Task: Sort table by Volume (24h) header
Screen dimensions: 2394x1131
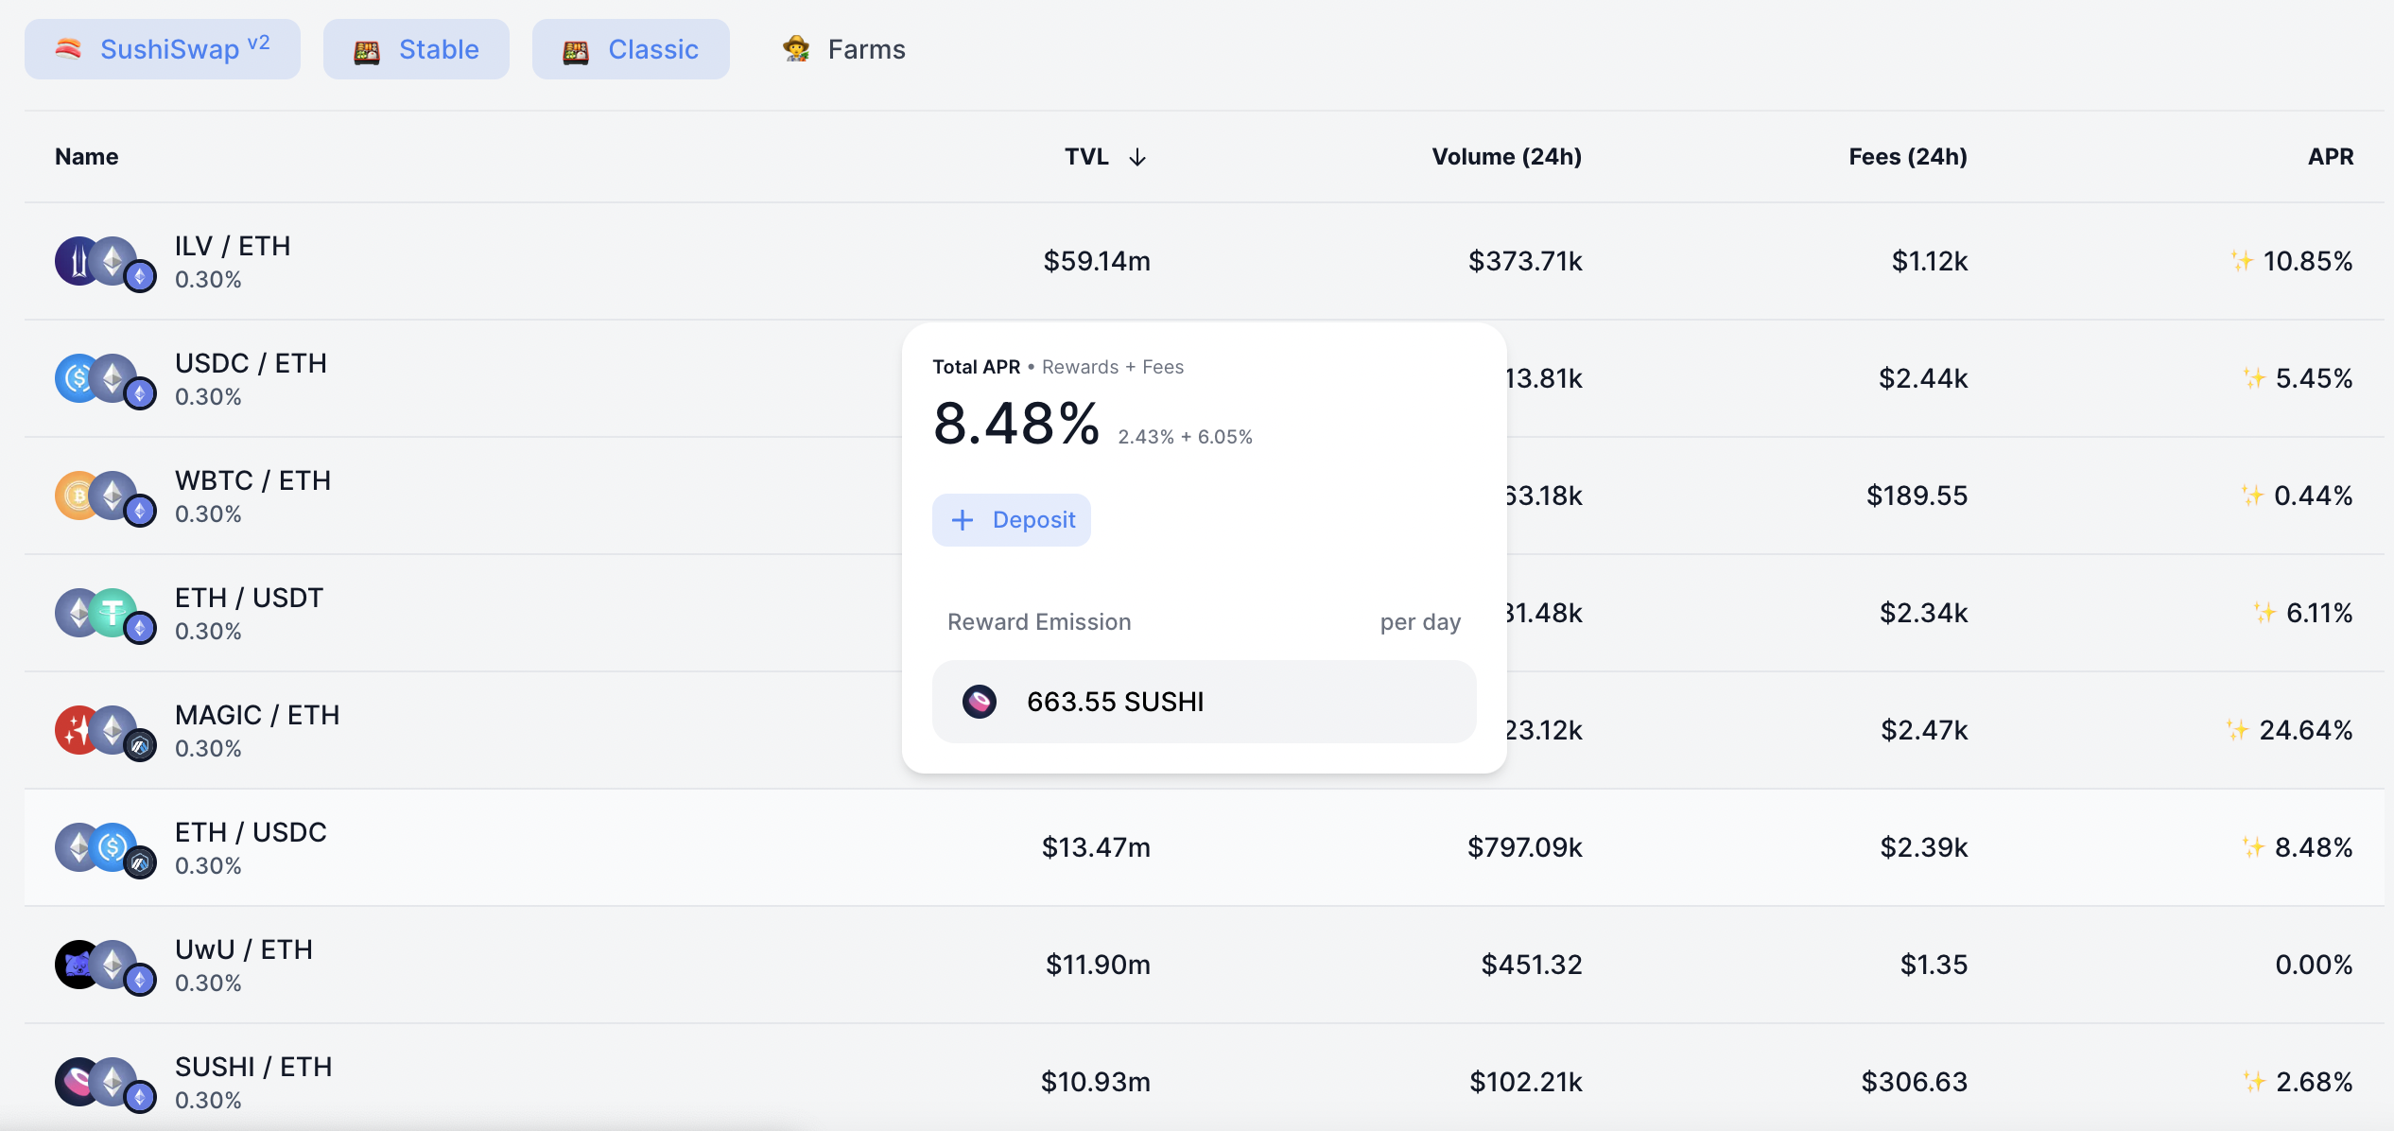Action: click(x=1506, y=157)
